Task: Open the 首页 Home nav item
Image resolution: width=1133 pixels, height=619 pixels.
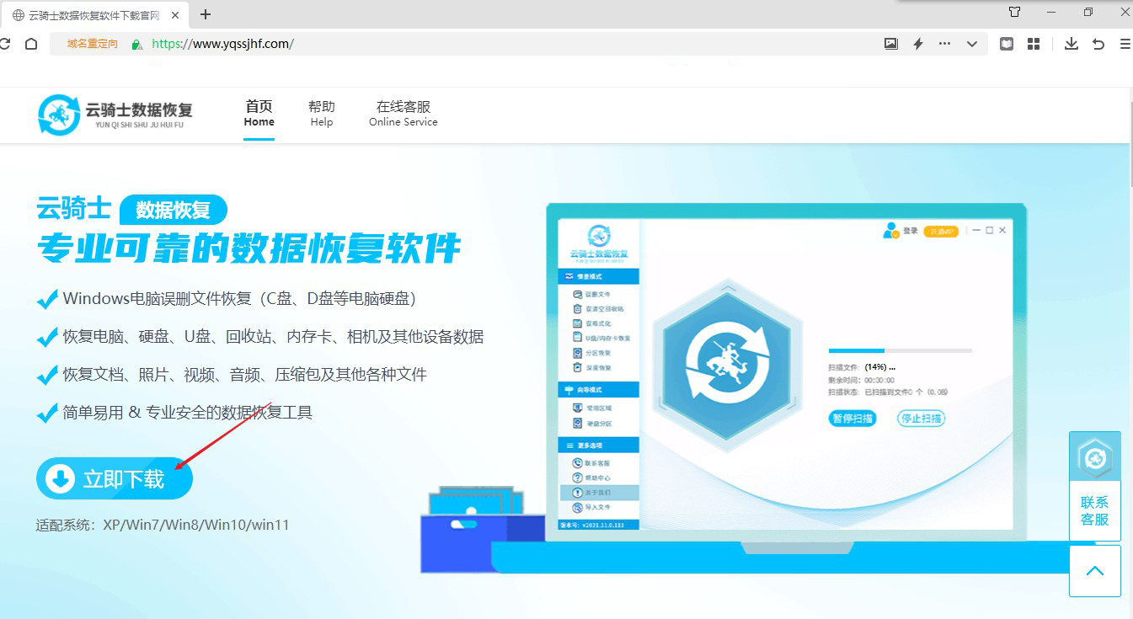Action: pos(259,114)
